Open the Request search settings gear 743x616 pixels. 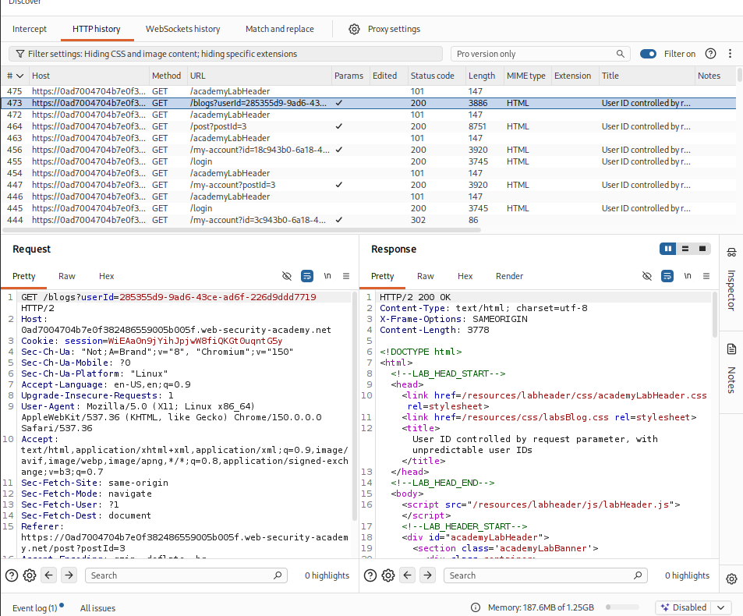[x=30, y=575]
